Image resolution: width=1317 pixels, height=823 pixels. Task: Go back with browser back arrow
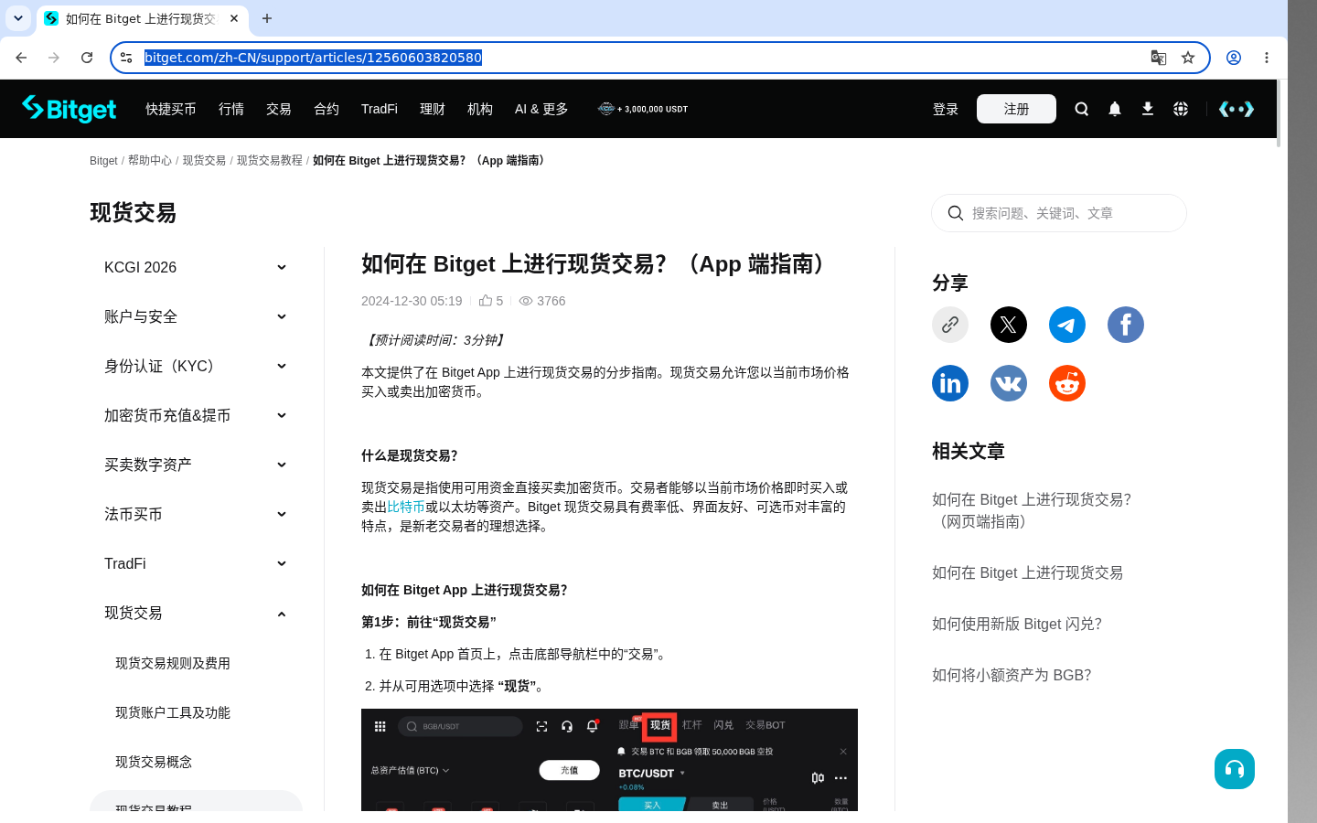[21, 58]
